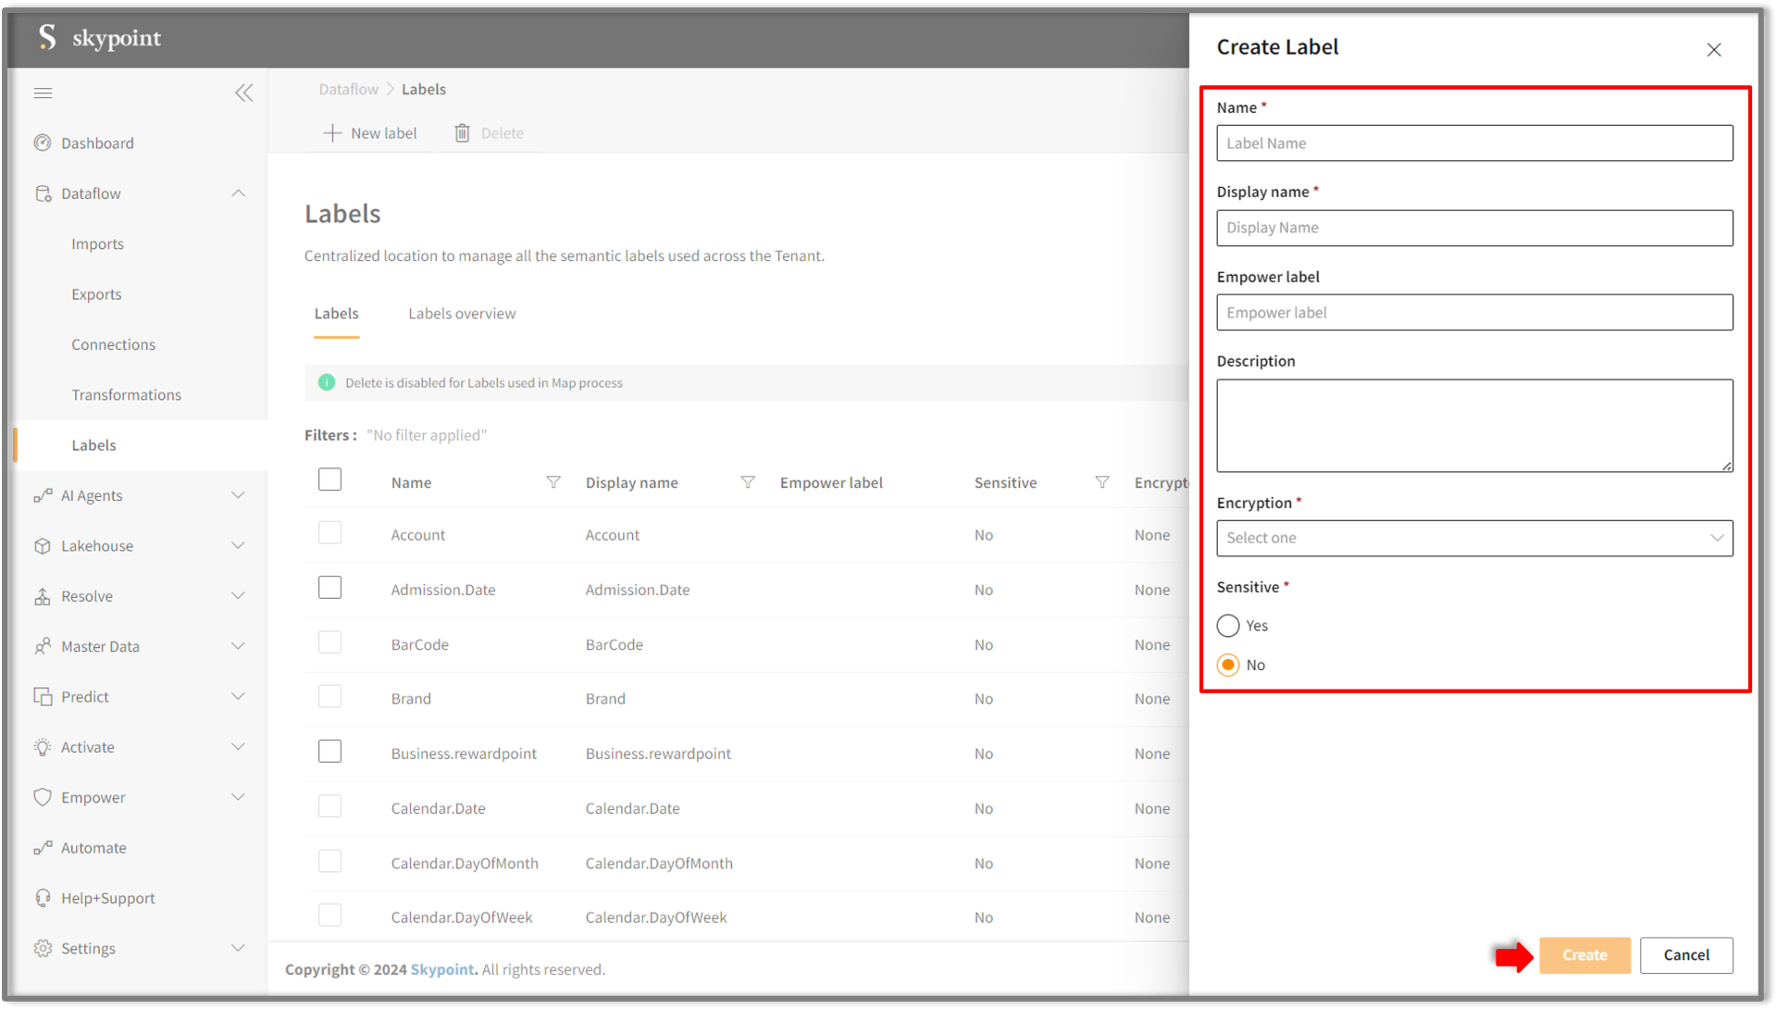
Task: Click the Dataflow icon in sidebar
Action: [43, 193]
